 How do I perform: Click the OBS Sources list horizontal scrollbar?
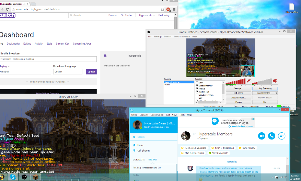[x=208, y=102]
